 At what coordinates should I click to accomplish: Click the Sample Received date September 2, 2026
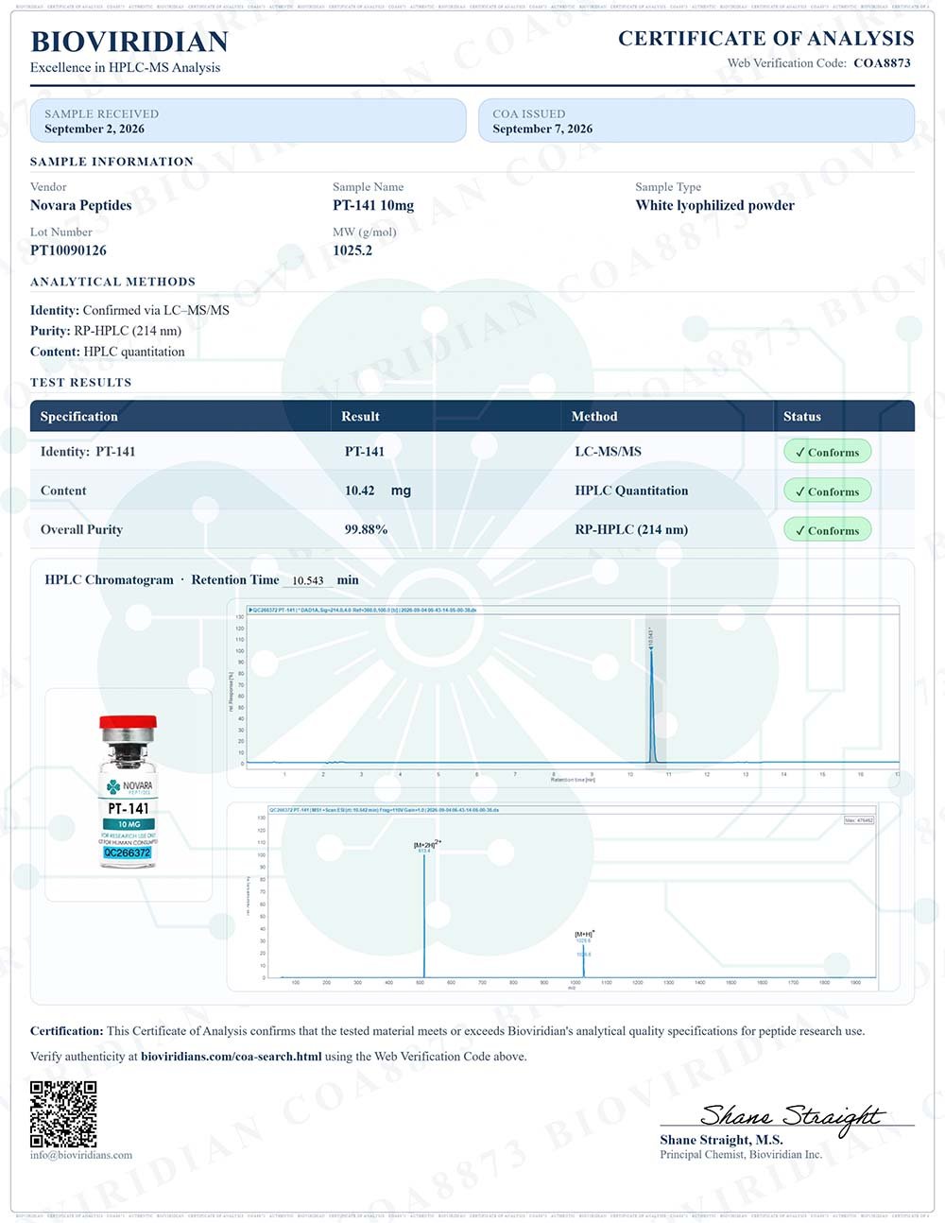94,129
